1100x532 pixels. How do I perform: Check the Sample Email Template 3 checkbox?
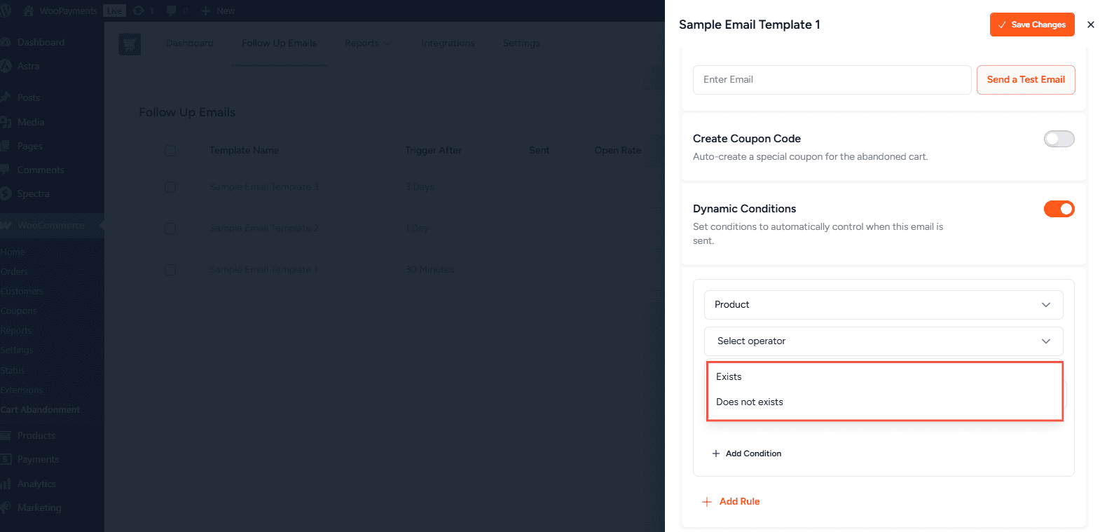pos(170,187)
